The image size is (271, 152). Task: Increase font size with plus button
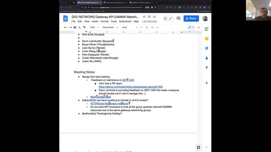point(152,27)
